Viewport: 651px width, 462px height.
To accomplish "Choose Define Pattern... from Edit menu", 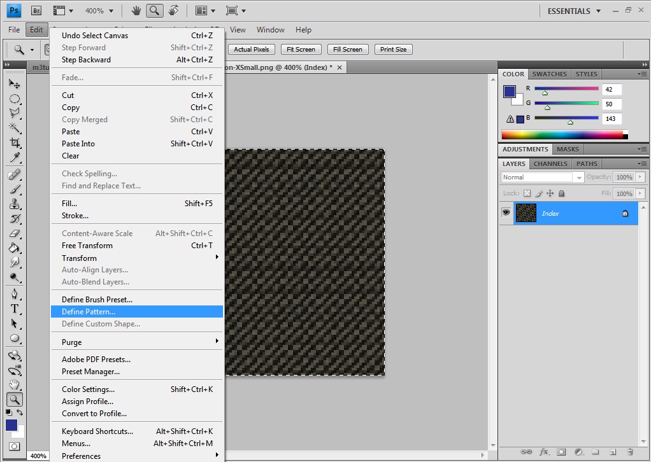I will 89,312.
